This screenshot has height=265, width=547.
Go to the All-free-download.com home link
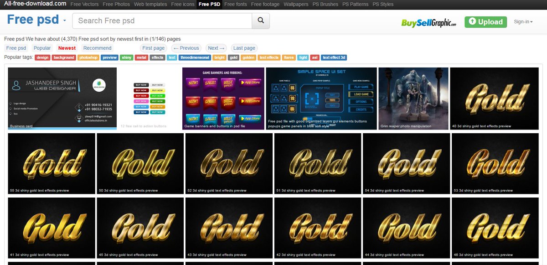pos(35,4)
